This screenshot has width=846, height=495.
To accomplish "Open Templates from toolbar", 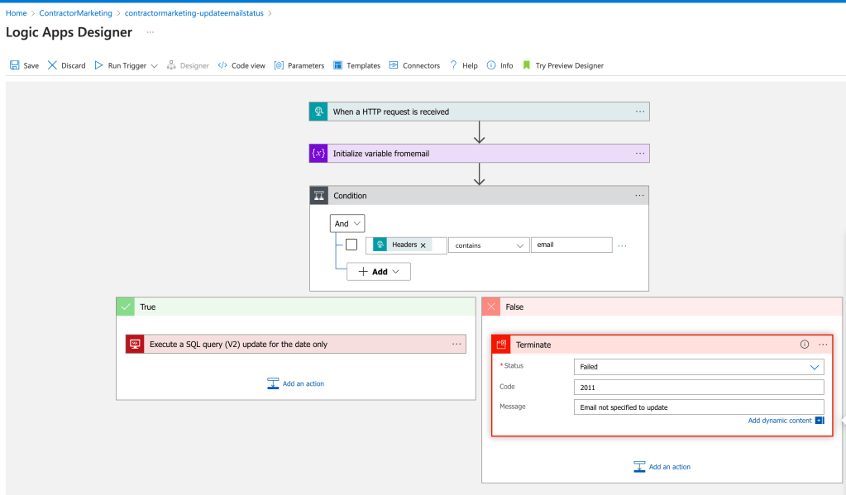I will 356,65.
